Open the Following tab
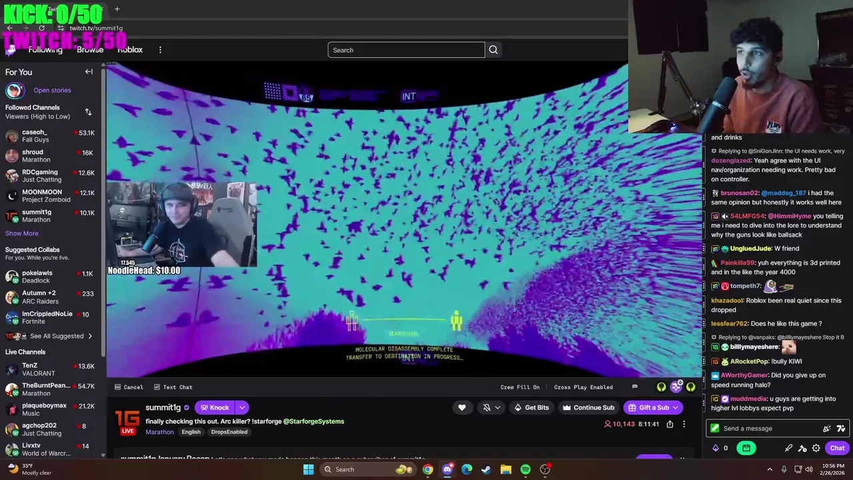 (45, 50)
